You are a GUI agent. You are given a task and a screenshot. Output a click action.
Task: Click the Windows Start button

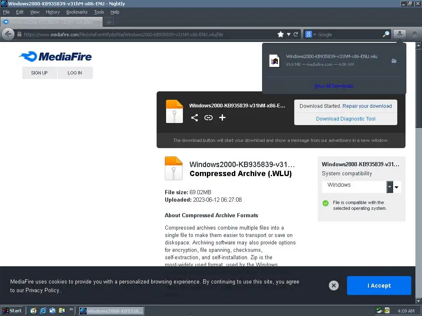[x=12, y=311]
